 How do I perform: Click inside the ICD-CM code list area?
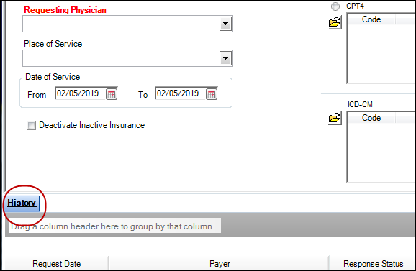[381, 152]
